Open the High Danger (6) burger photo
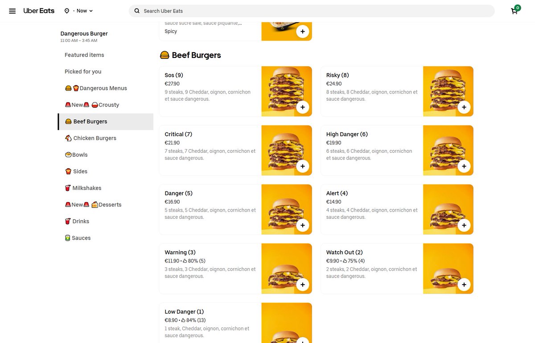The height and width of the screenshot is (343, 535). point(448,151)
